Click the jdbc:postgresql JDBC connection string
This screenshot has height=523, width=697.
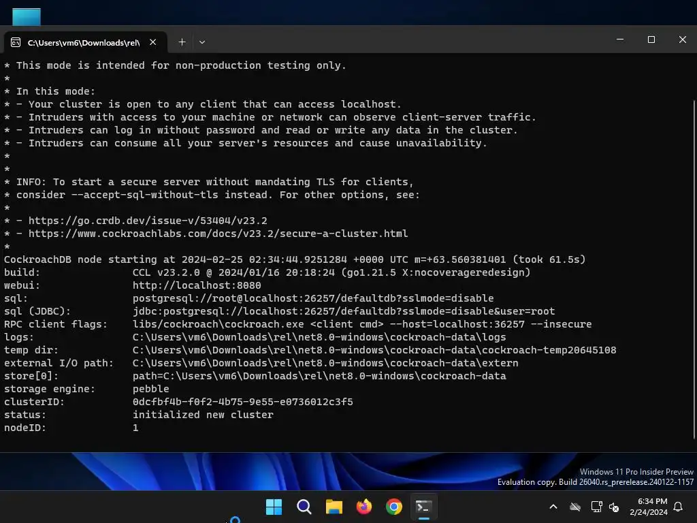click(344, 311)
